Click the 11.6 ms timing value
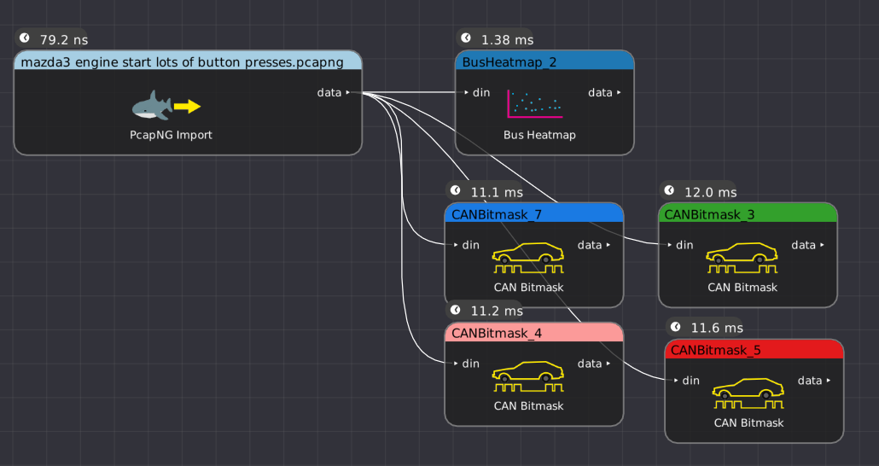 point(717,328)
